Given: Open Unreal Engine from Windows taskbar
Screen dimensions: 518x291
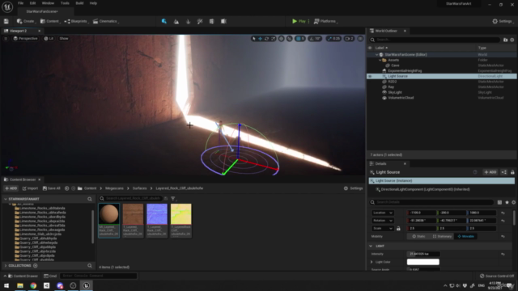Looking at the screenshot, I should coord(87,285).
